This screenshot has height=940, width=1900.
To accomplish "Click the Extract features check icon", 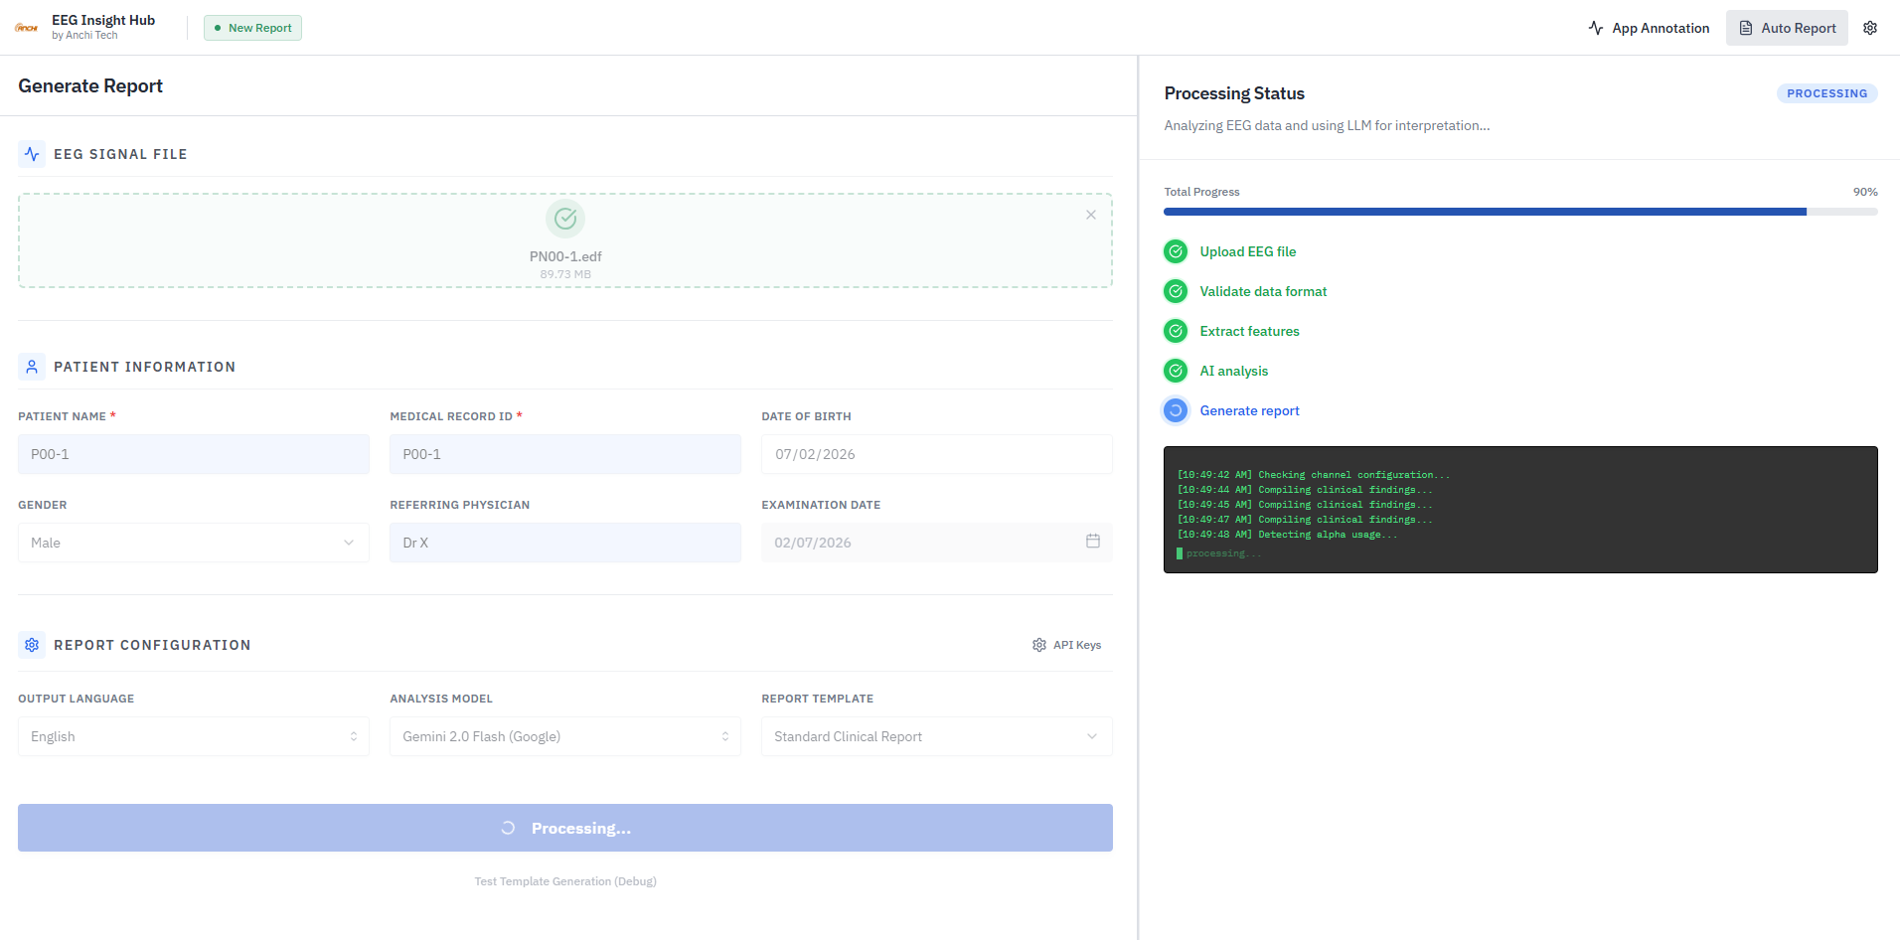I will click(1176, 331).
